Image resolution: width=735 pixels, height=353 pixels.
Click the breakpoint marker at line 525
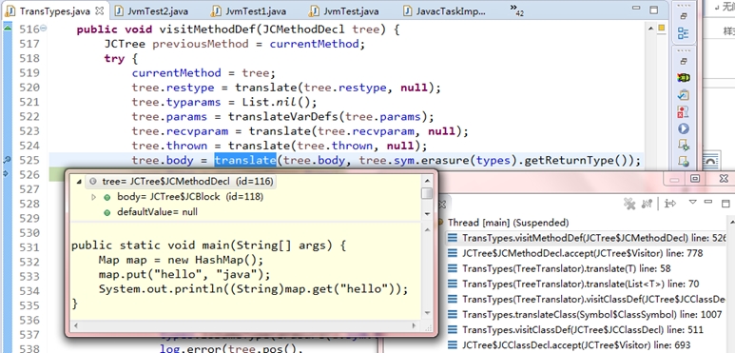[x=7, y=161]
